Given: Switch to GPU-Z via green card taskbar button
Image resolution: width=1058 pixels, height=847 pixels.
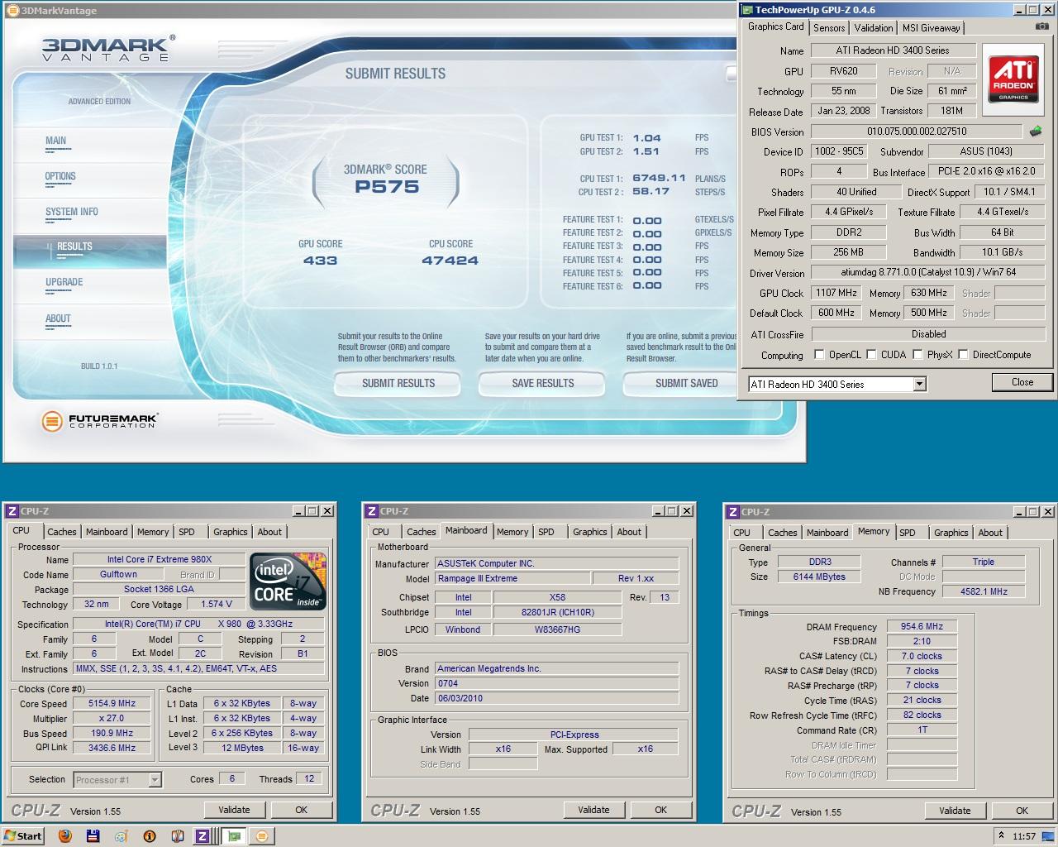Looking at the screenshot, I should click(x=234, y=835).
